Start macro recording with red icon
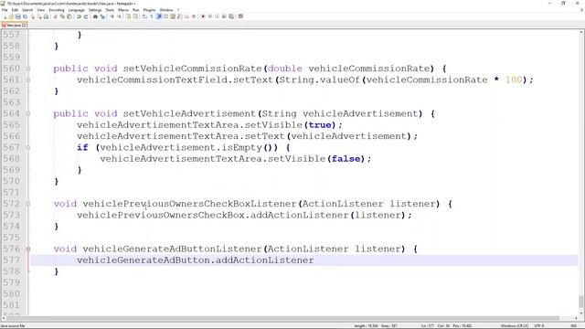The width and height of the screenshot is (585, 329). click(203, 16)
